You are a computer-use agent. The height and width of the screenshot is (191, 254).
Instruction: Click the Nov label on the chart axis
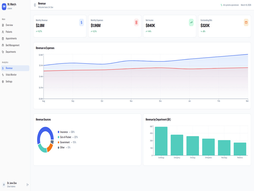click(131, 101)
